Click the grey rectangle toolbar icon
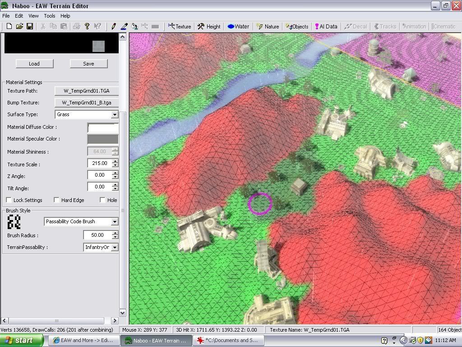 pos(155,27)
